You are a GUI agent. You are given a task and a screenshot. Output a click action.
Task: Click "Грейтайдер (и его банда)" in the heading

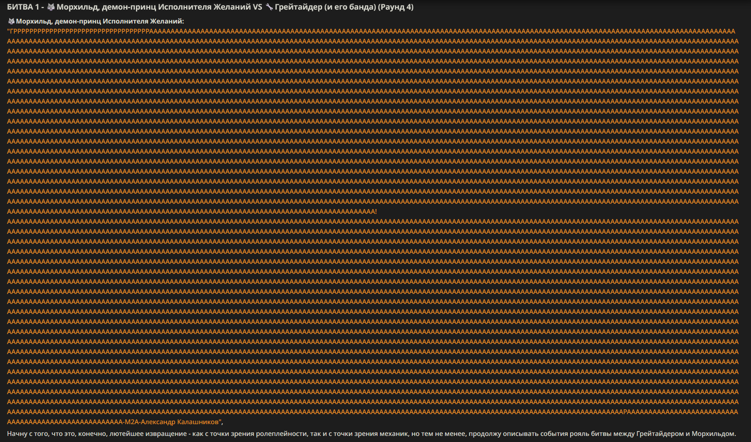tap(325, 7)
